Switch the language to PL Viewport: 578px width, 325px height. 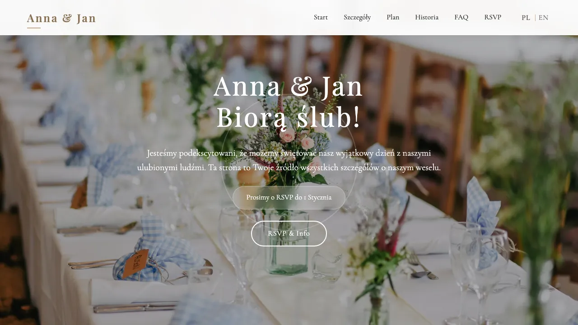[526, 18]
